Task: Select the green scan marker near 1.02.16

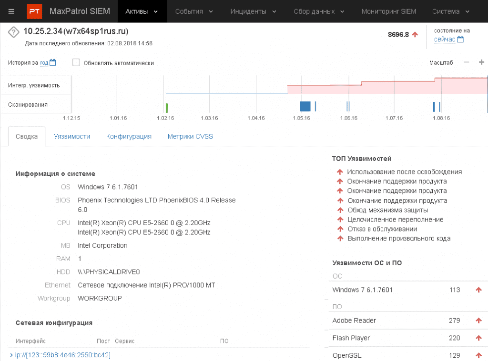Action: pyautogui.click(x=167, y=108)
